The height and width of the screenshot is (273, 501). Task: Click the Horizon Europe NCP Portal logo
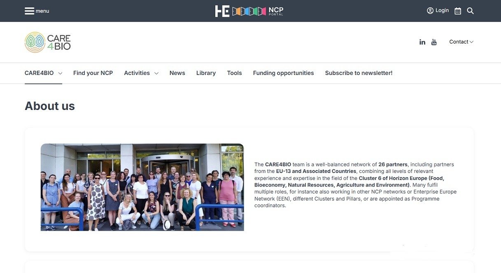pos(249,11)
